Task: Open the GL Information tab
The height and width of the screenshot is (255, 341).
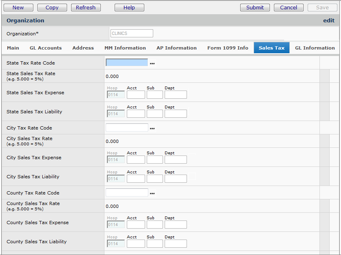Action: (x=315, y=48)
